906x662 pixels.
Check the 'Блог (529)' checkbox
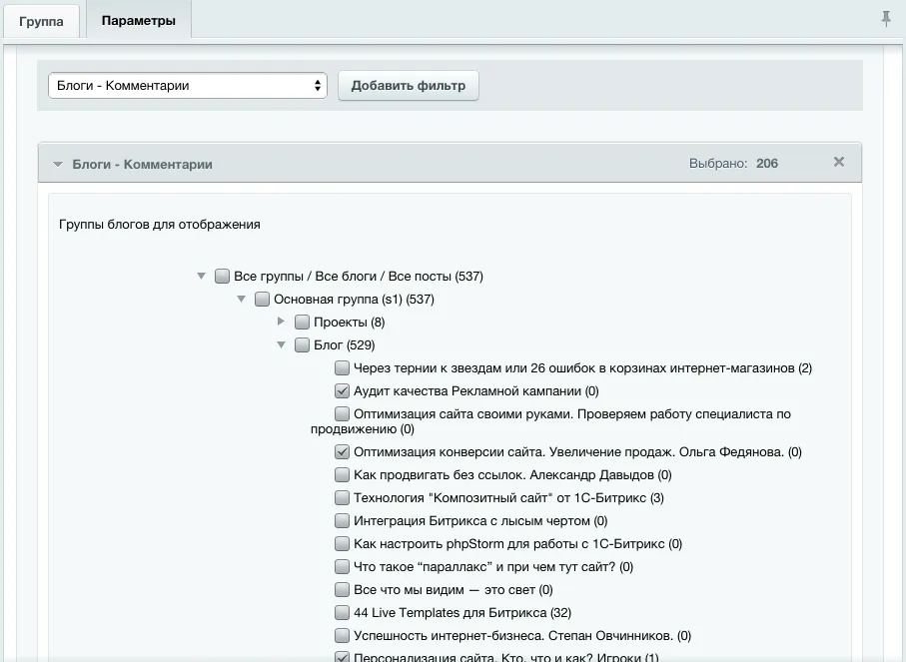point(302,344)
